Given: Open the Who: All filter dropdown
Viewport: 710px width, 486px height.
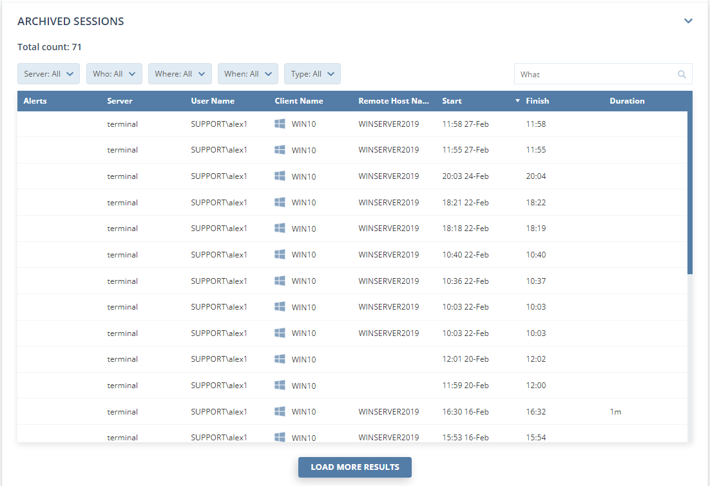Looking at the screenshot, I should pos(114,74).
